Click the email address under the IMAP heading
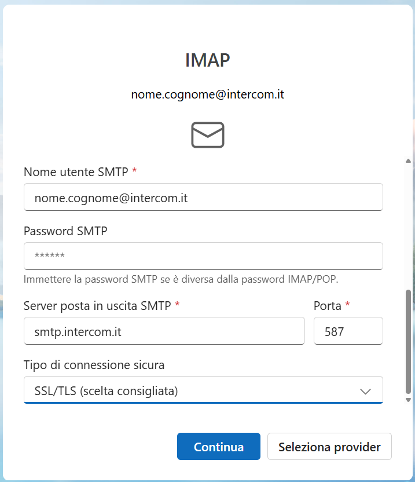The image size is (415, 482). [x=207, y=94]
